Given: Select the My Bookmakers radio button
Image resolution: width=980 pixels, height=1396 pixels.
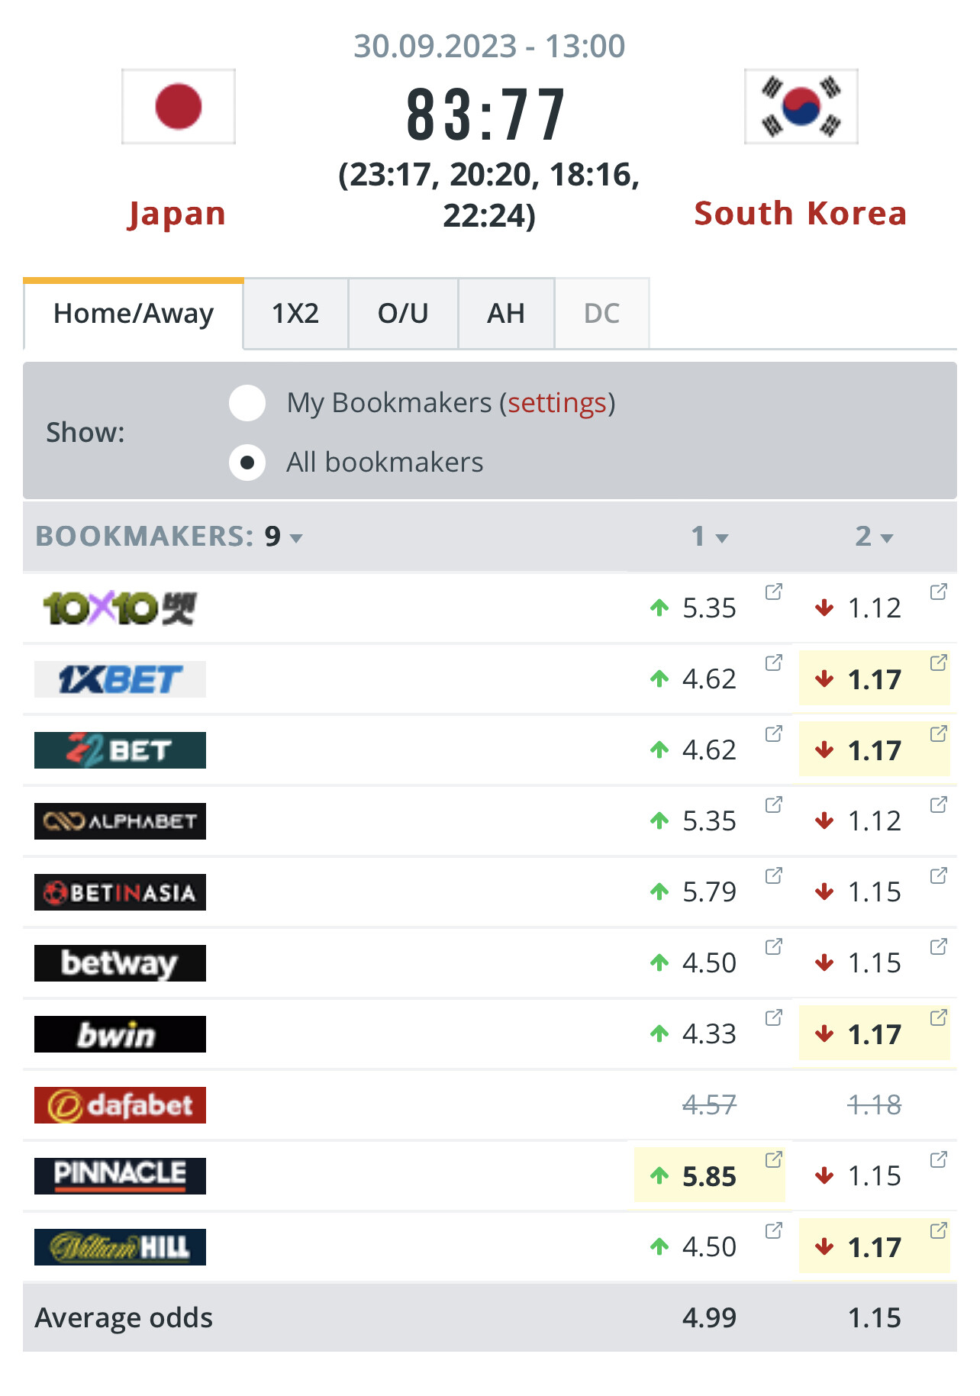Looking at the screenshot, I should [x=247, y=403].
